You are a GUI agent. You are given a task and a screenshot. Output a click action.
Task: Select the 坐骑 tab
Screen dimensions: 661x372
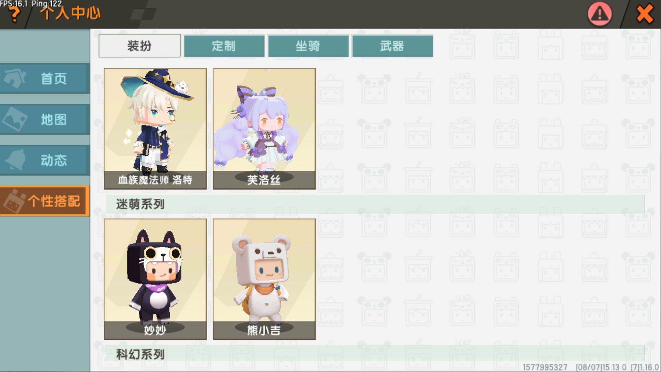tap(308, 46)
